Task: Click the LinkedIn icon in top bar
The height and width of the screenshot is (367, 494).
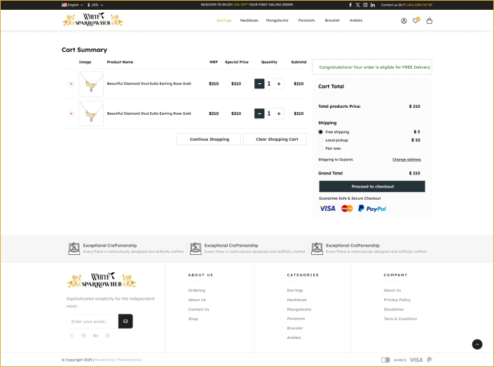Action: click(373, 5)
